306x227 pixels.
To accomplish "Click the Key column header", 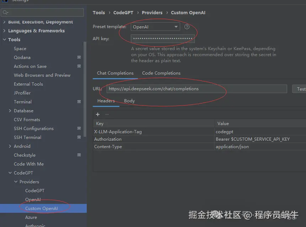I will [154, 123].
